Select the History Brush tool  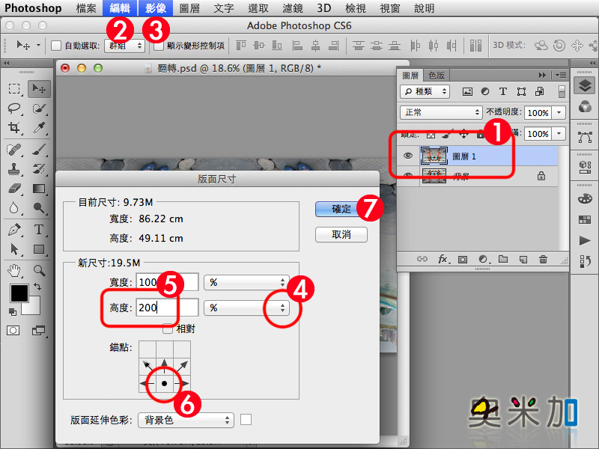pos(39,169)
